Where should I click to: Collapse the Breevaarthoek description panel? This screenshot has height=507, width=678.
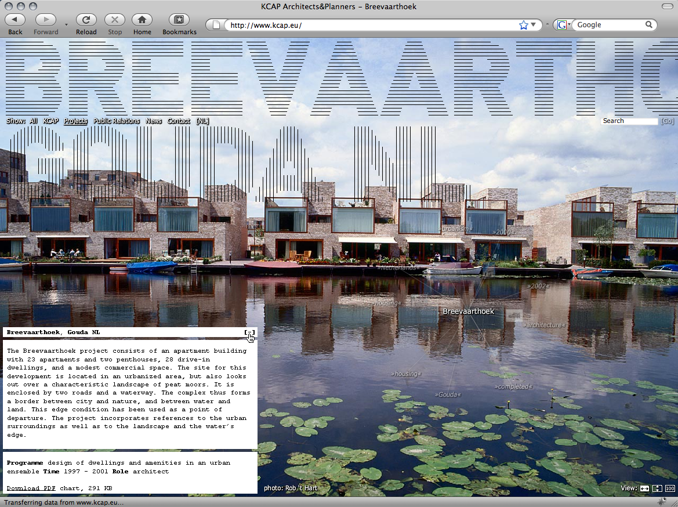(x=249, y=332)
